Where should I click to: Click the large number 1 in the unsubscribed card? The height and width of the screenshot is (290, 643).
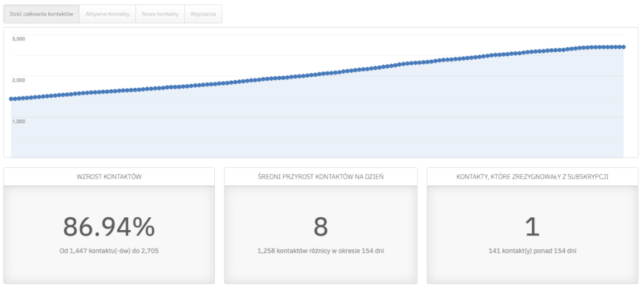(532, 227)
